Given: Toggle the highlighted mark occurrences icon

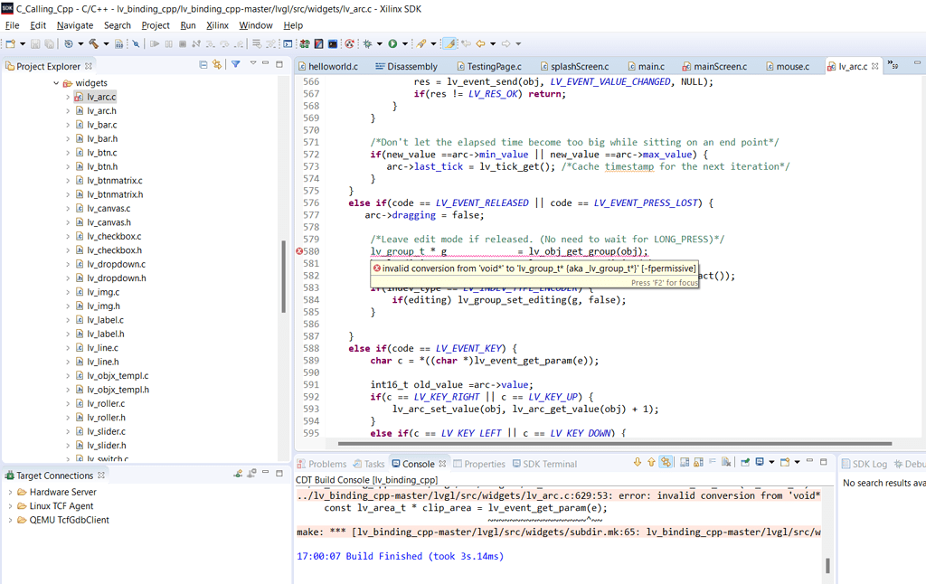Looking at the screenshot, I should pyautogui.click(x=449, y=43).
